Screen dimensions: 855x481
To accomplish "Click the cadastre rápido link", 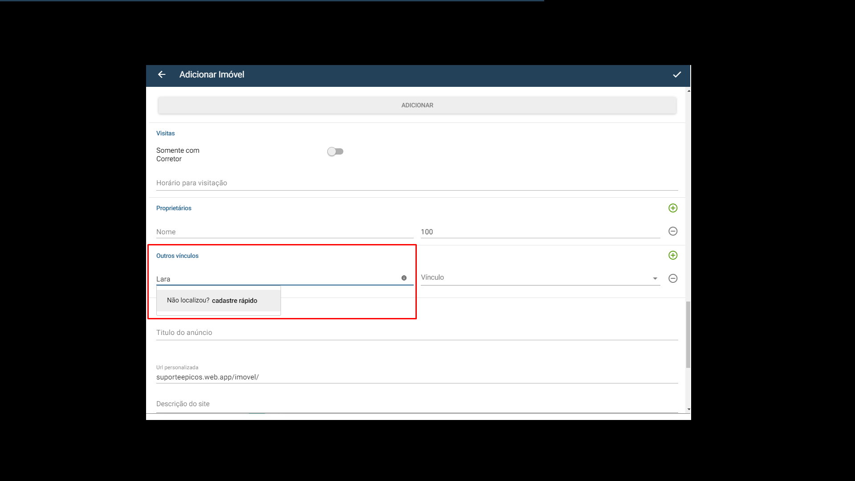I will click(x=234, y=301).
